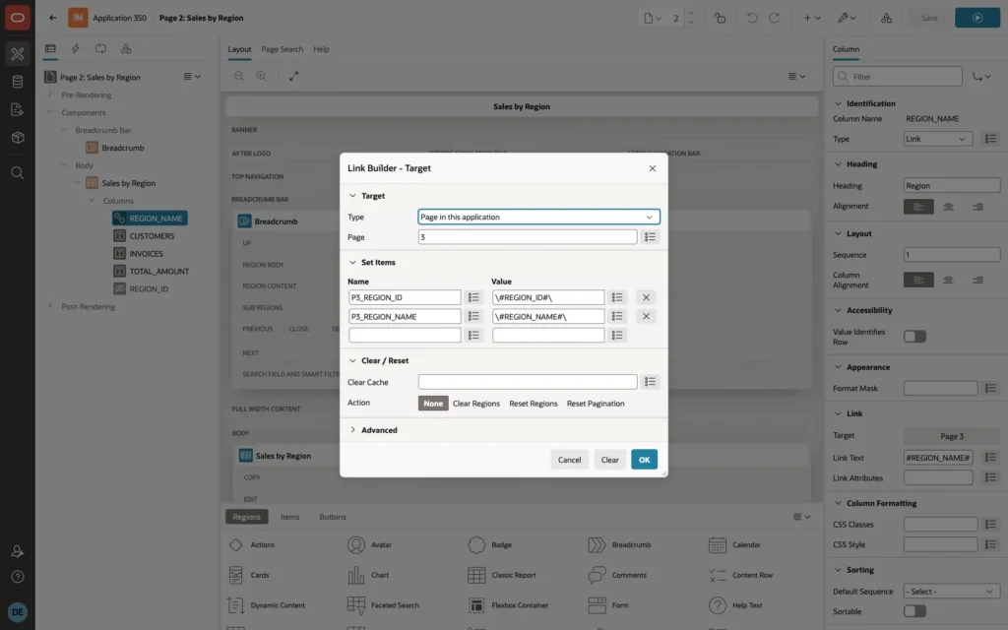Screen dimensions: 1008x630
Task: Toggle the Sortable switch
Action: coord(914,611)
